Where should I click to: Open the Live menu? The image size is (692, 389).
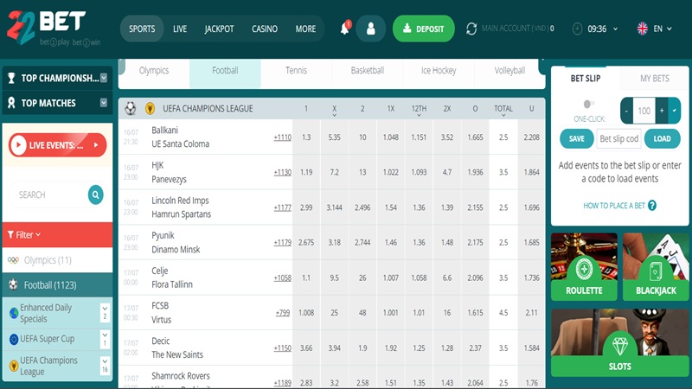180,29
